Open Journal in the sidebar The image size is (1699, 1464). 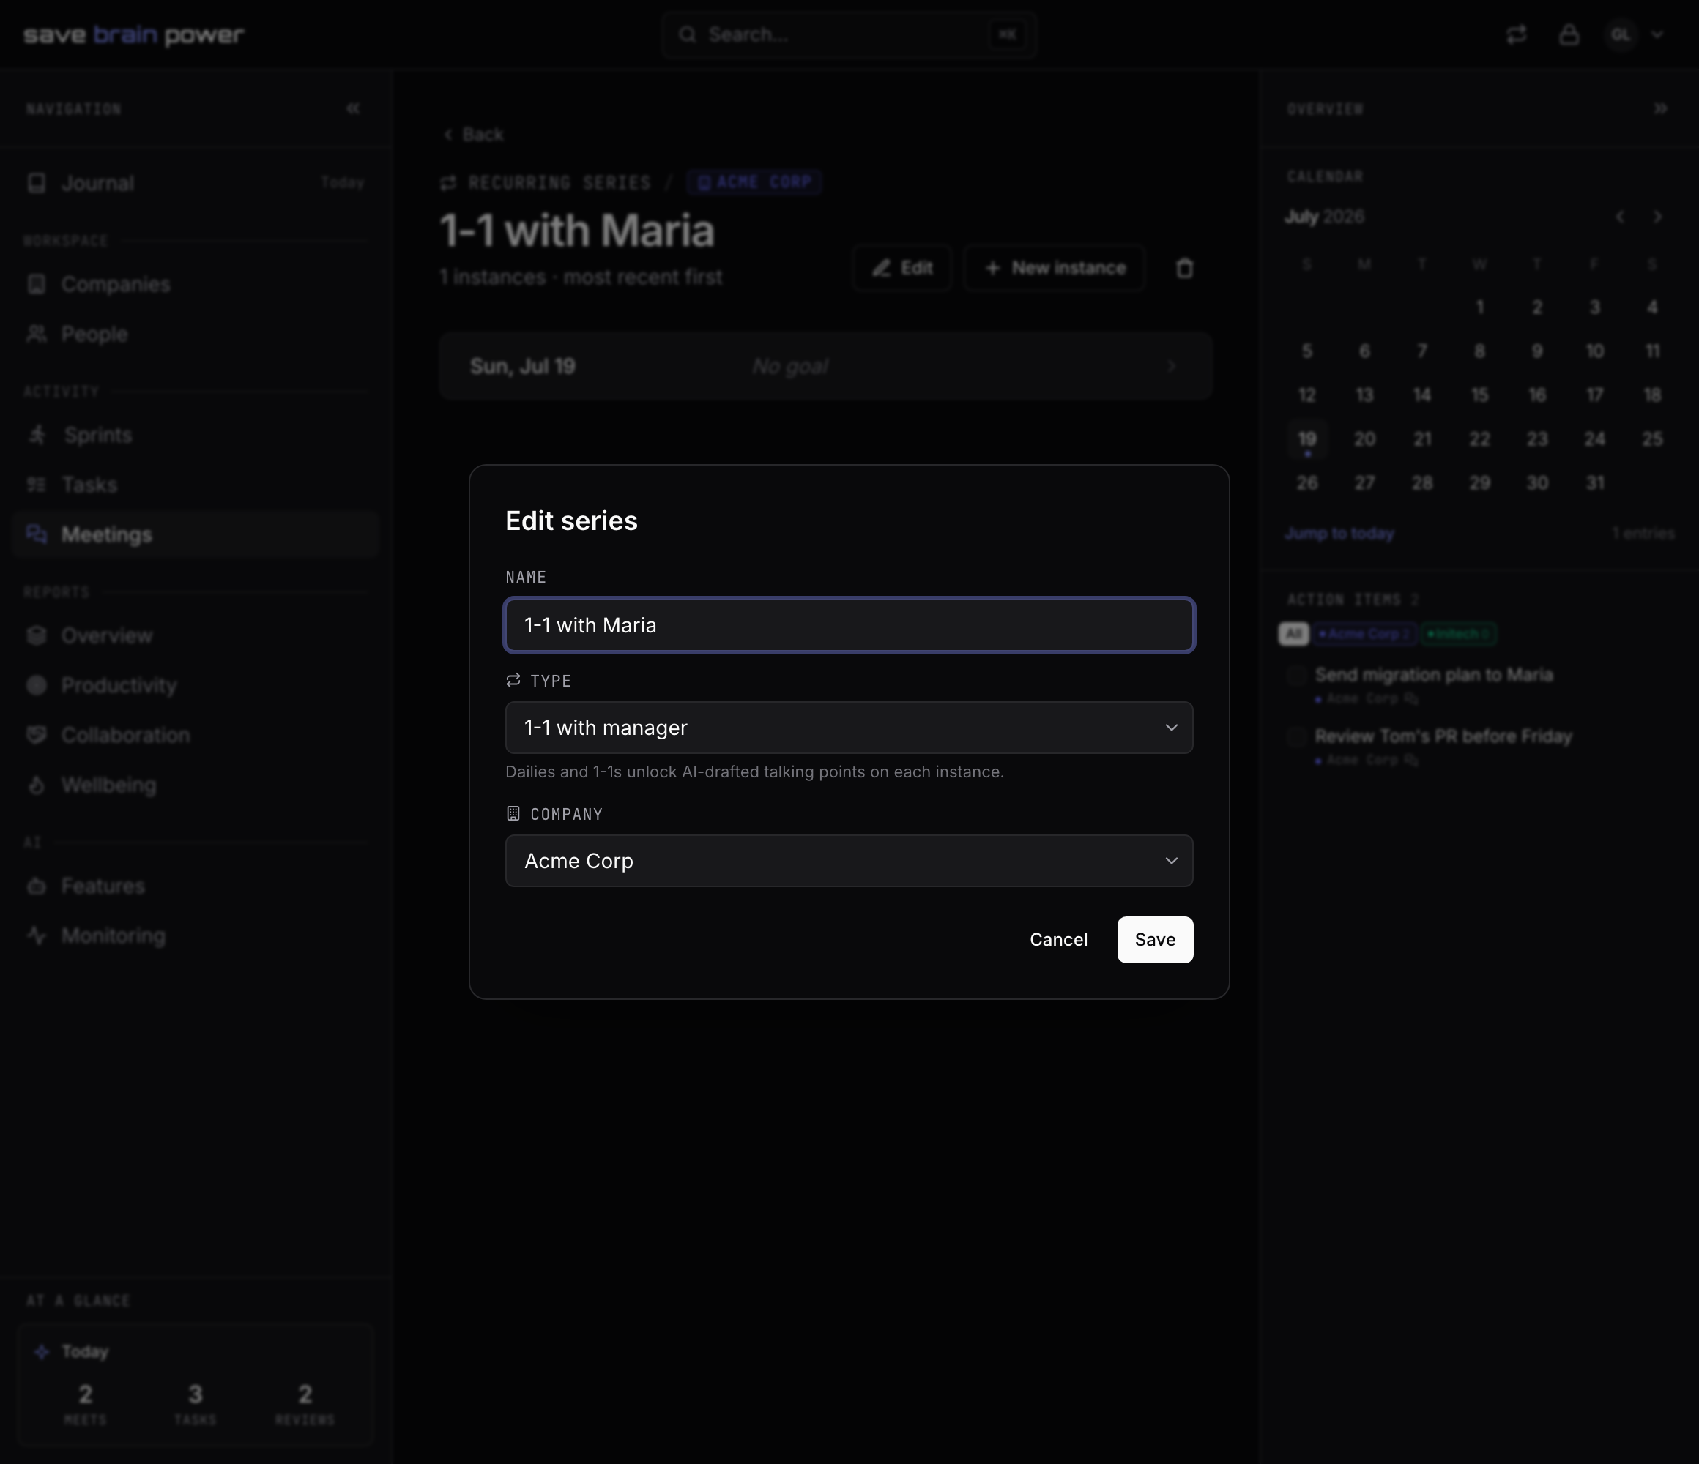coord(195,183)
